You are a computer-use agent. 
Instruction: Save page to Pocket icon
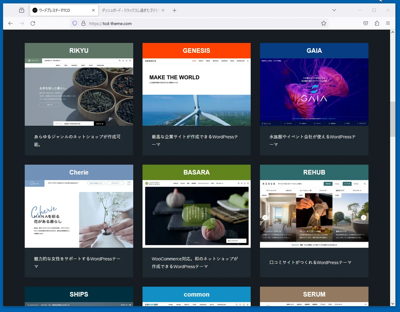coord(365,23)
